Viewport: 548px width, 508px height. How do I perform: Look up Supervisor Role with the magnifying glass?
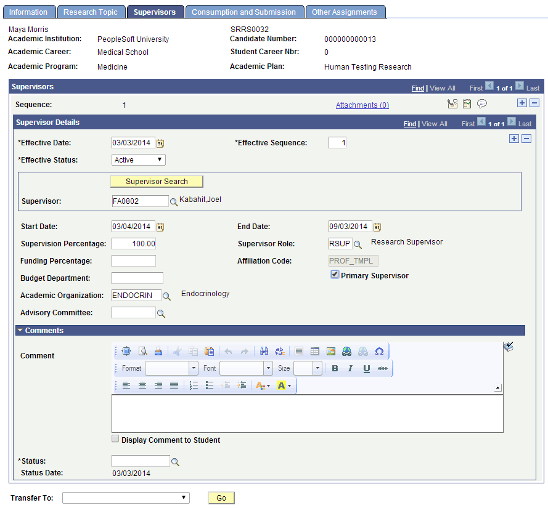[358, 244]
